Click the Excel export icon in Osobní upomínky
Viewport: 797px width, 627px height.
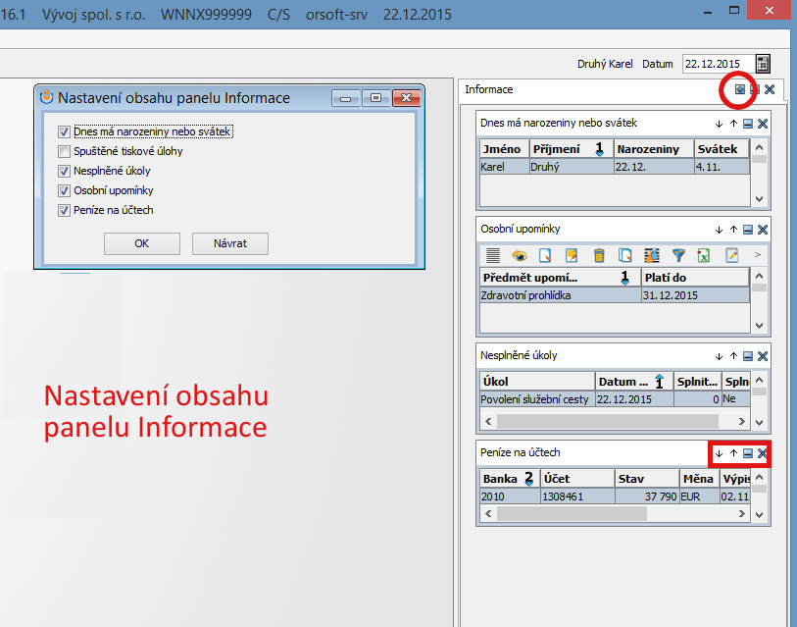pyautogui.click(x=703, y=255)
